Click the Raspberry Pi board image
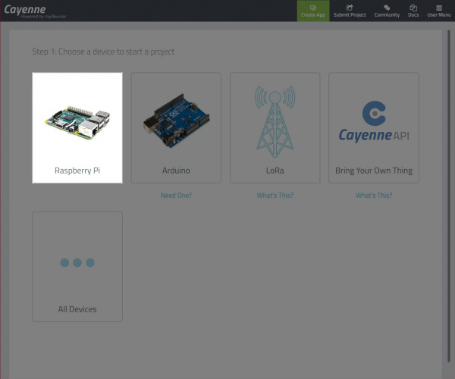This screenshot has width=455, height=379. pyautogui.click(x=77, y=123)
